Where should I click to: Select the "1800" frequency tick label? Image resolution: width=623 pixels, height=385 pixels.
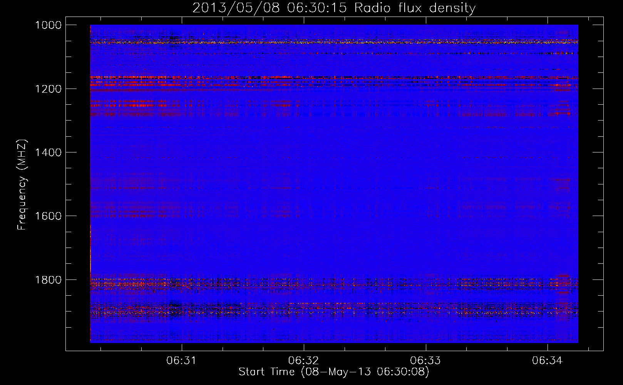tap(48, 280)
